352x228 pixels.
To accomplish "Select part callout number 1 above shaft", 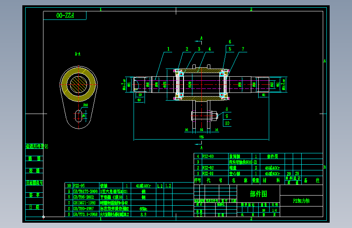I will coord(168,49).
